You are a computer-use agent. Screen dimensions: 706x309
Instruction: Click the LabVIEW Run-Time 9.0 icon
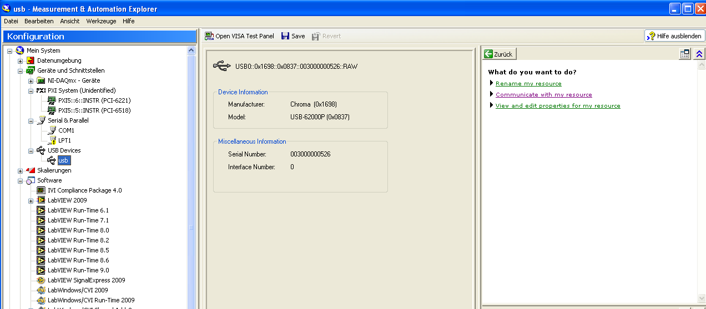41,270
